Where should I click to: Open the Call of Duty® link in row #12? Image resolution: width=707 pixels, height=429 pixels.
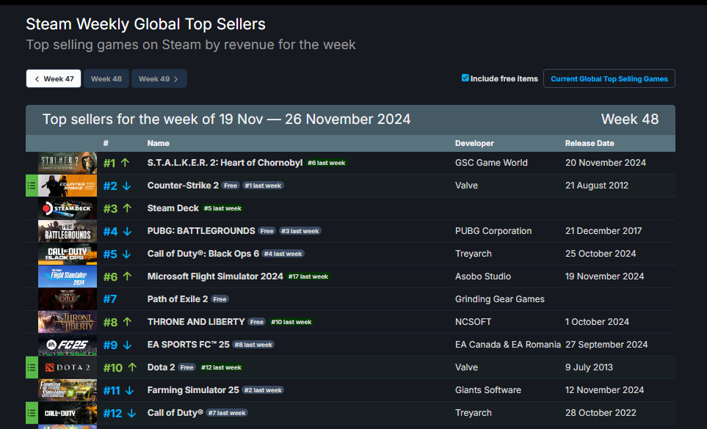click(x=175, y=413)
